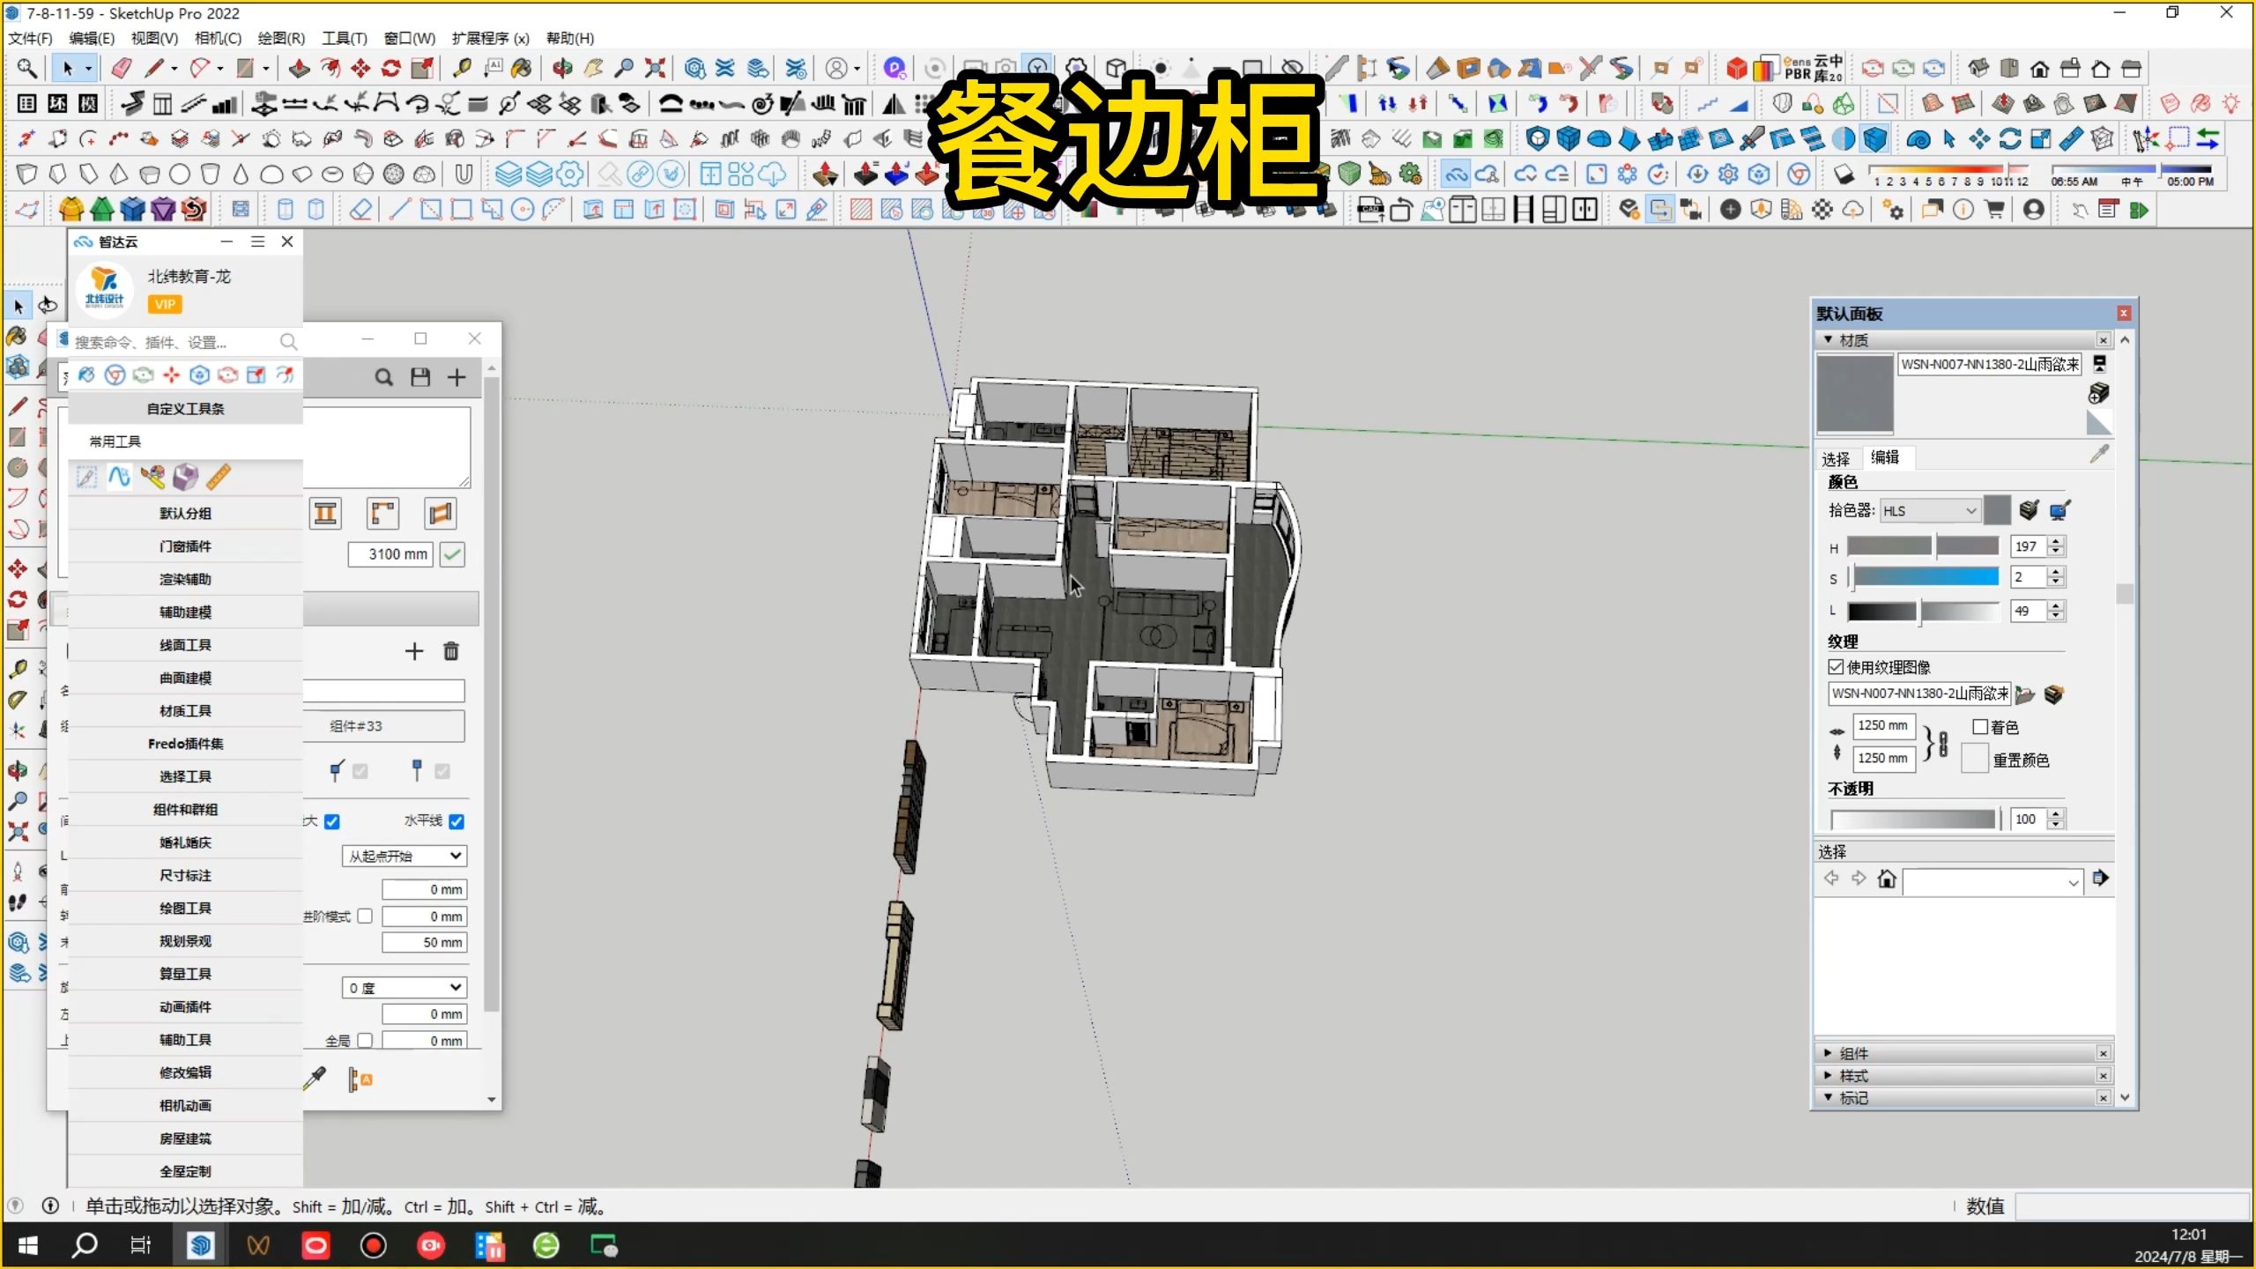Select the Eraser tool in the toolbar
2256x1269 pixels.
(121, 67)
